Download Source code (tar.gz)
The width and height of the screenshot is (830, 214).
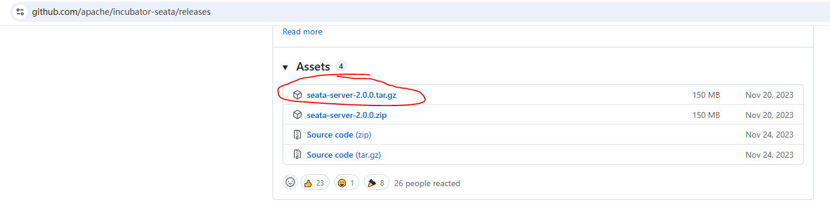344,155
